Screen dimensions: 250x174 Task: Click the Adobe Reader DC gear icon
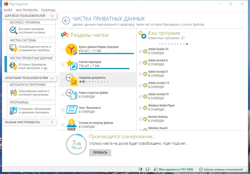tap(145, 51)
